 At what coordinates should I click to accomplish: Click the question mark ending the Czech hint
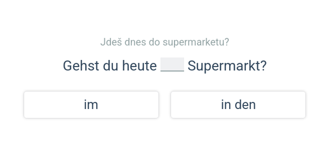click(x=227, y=42)
